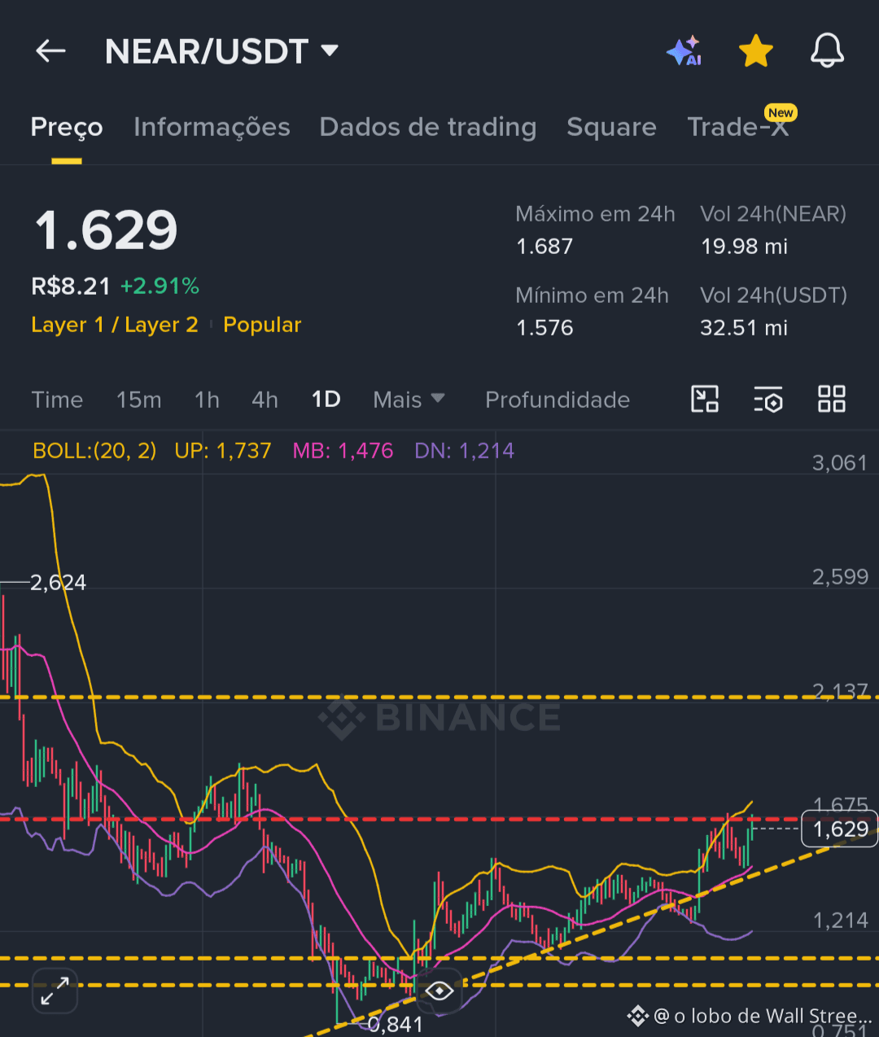Select the 1h chart interval
879x1037 pixels.
point(207,400)
